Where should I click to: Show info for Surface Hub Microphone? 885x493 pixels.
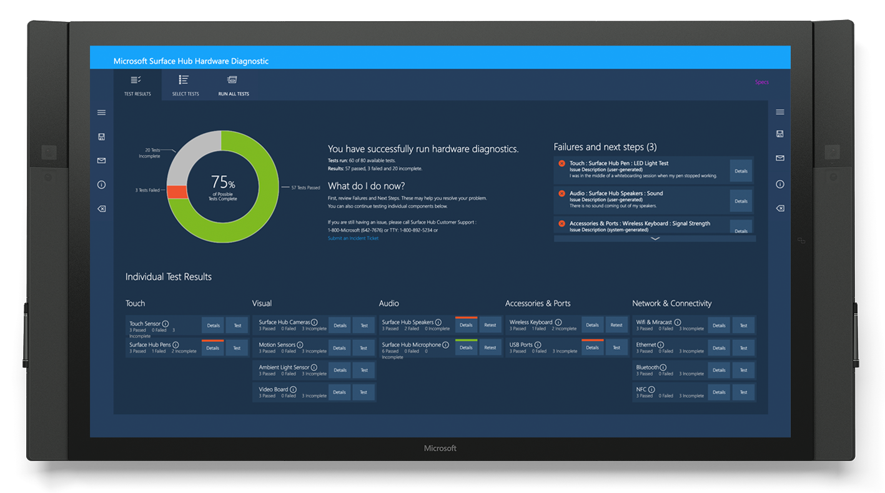tap(446, 344)
